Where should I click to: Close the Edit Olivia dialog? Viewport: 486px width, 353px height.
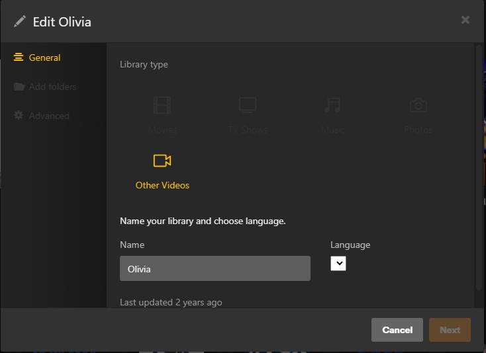pos(465,20)
